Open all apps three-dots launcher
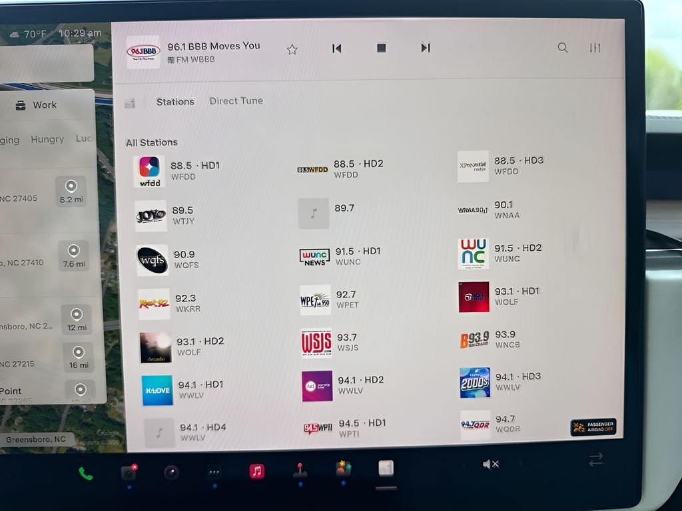 [214, 472]
